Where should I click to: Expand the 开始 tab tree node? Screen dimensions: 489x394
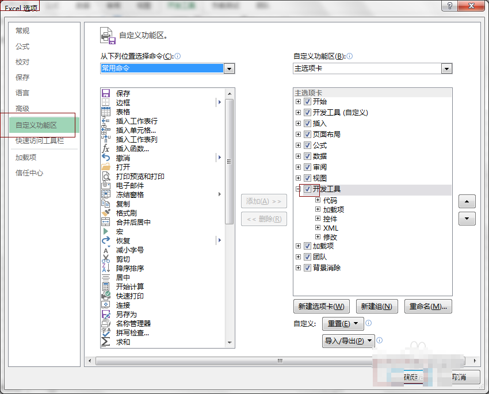click(297, 101)
